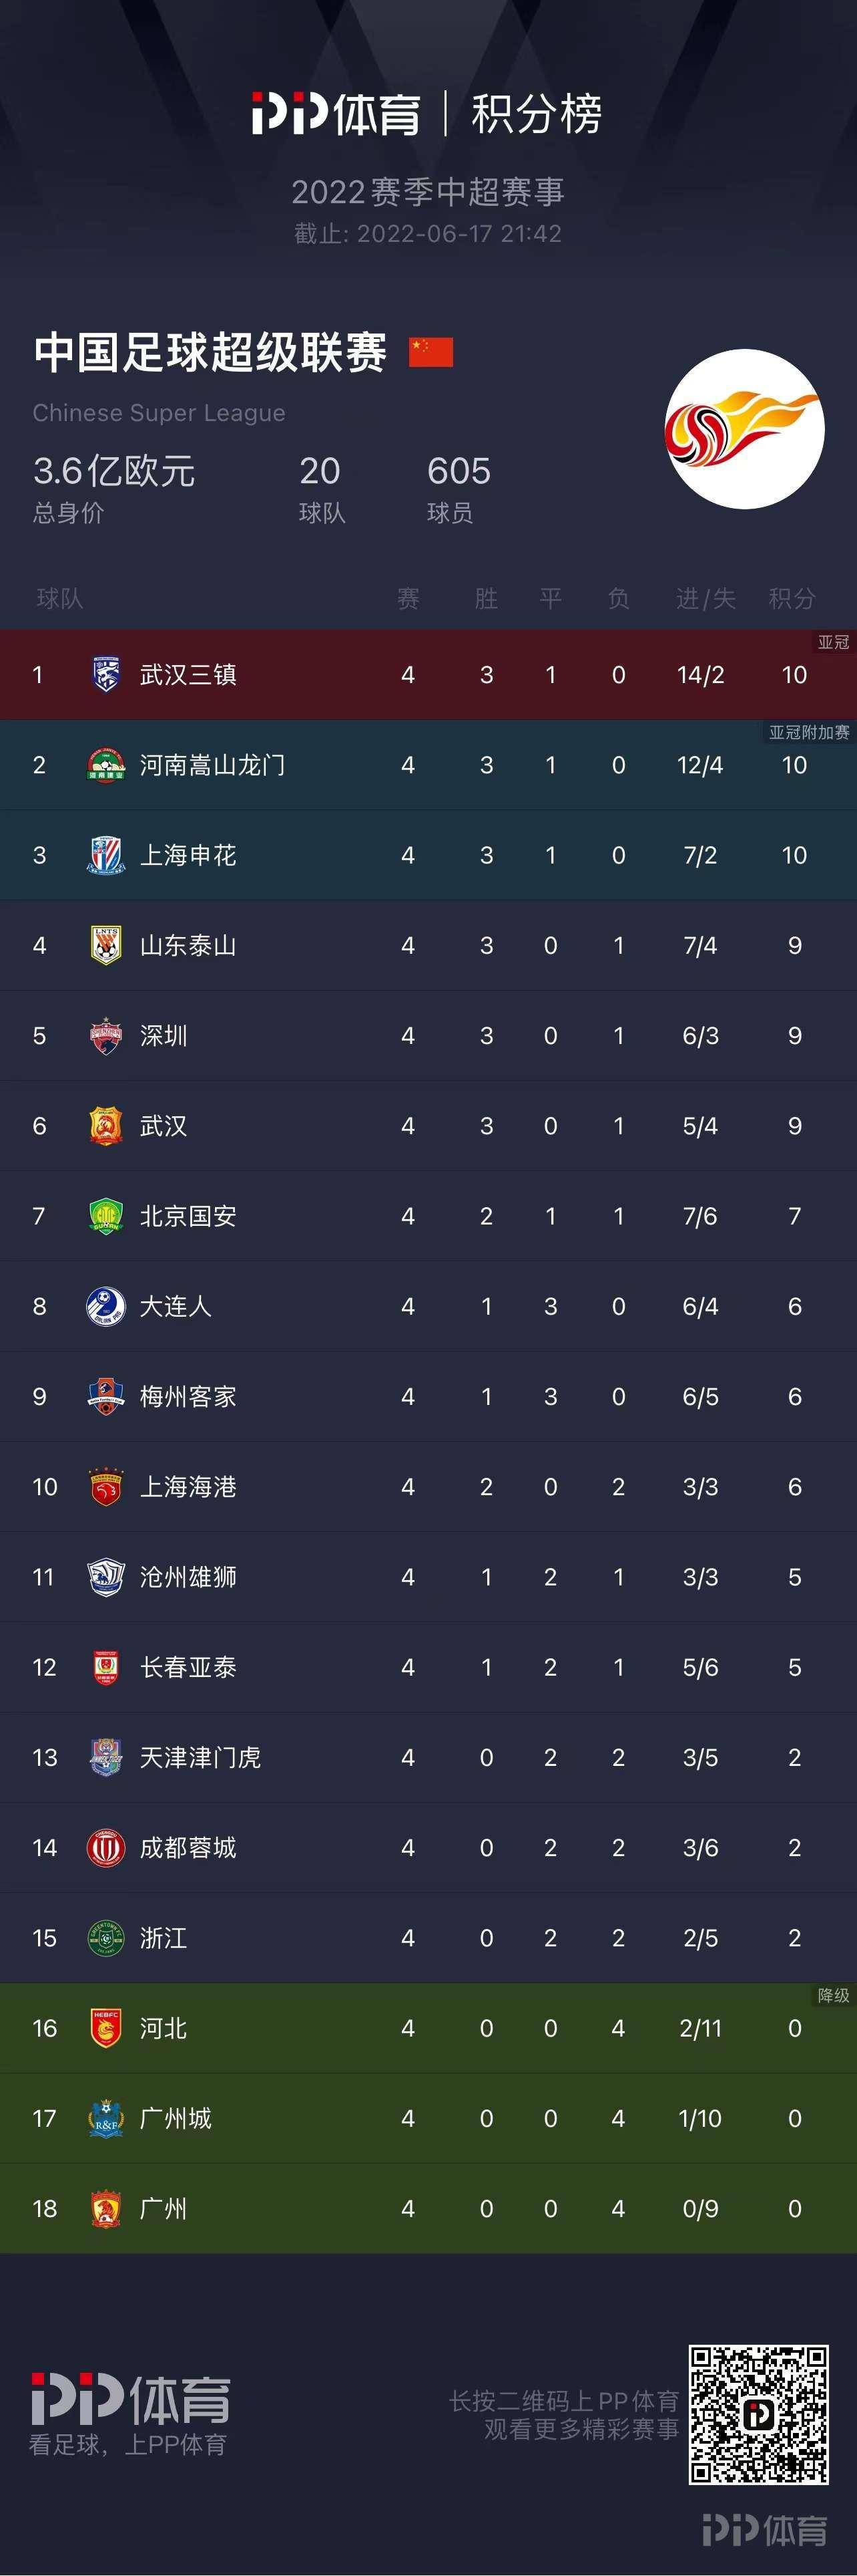857x2576 pixels.
Task: Click the Chengdu Rongcheng (成都蓉城) team crest
Action: click(106, 1847)
